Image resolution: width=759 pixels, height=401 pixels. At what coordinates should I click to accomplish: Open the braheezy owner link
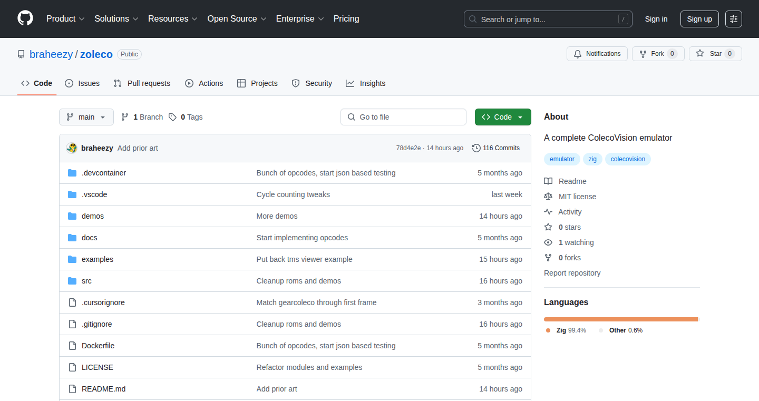[51, 54]
